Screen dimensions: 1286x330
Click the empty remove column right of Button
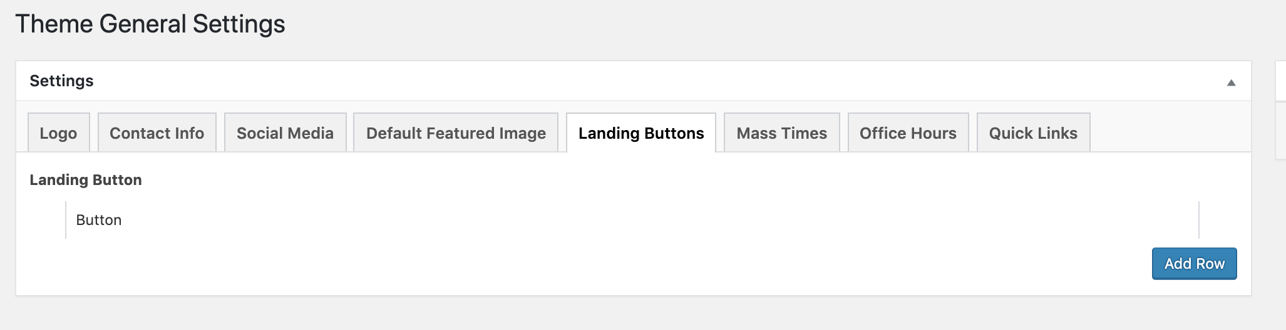click(1218, 220)
